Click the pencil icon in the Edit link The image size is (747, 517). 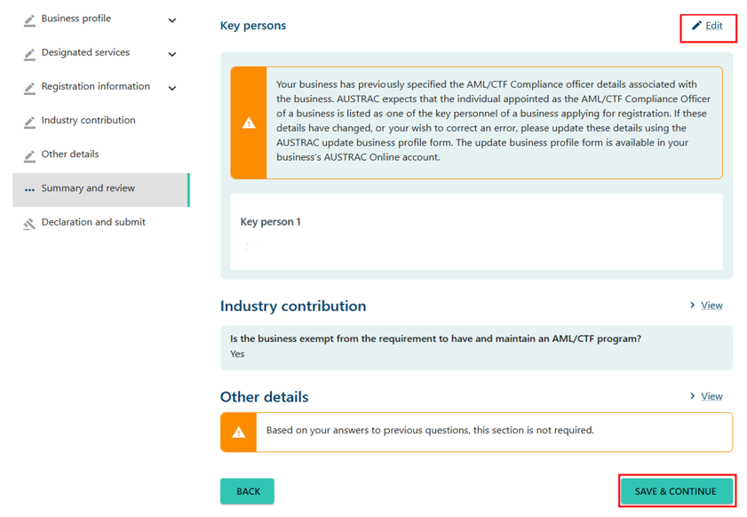[696, 27]
